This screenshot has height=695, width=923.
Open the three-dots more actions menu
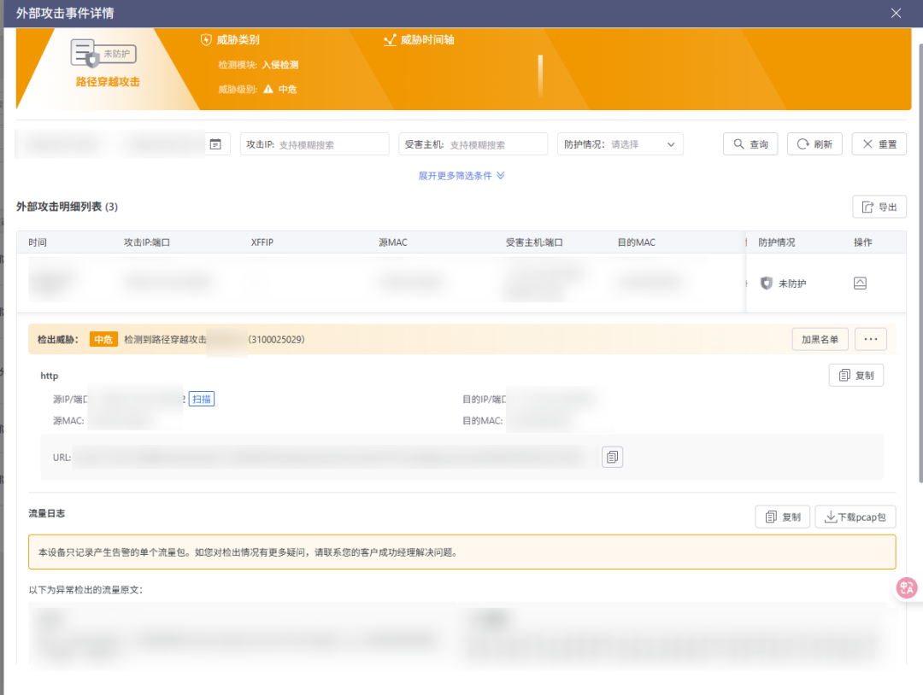[x=871, y=339]
